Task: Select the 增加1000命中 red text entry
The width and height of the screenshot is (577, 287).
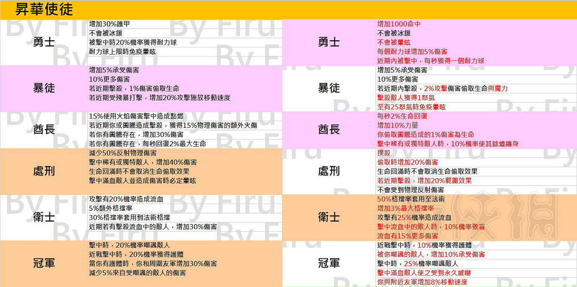Action: coord(398,24)
